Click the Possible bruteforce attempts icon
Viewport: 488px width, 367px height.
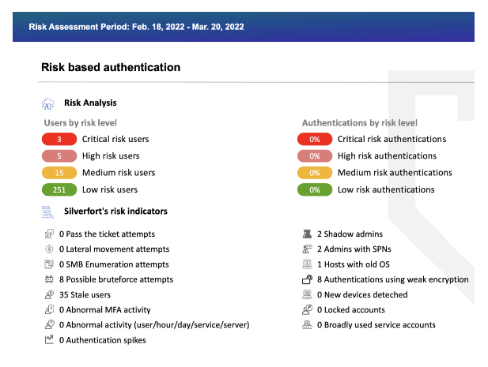[x=49, y=279]
